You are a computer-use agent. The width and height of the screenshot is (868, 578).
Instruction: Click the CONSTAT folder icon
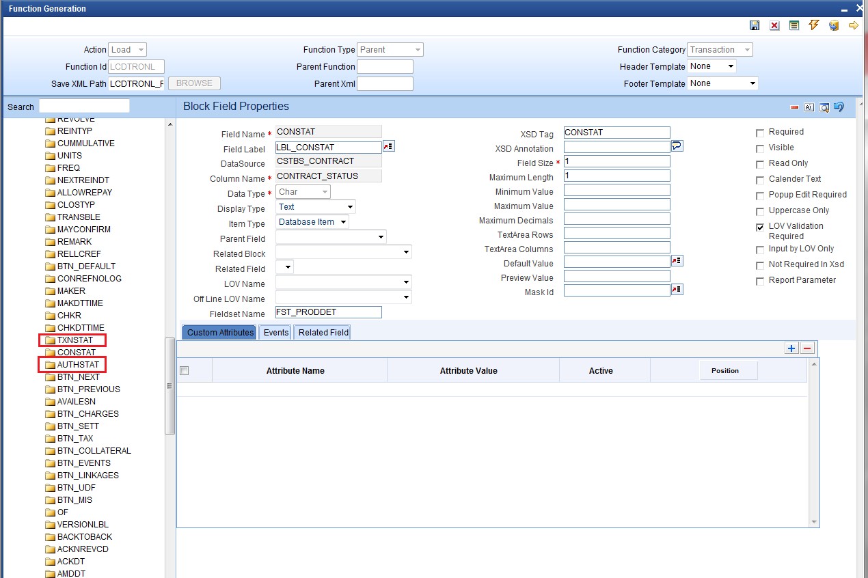click(50, 353)
